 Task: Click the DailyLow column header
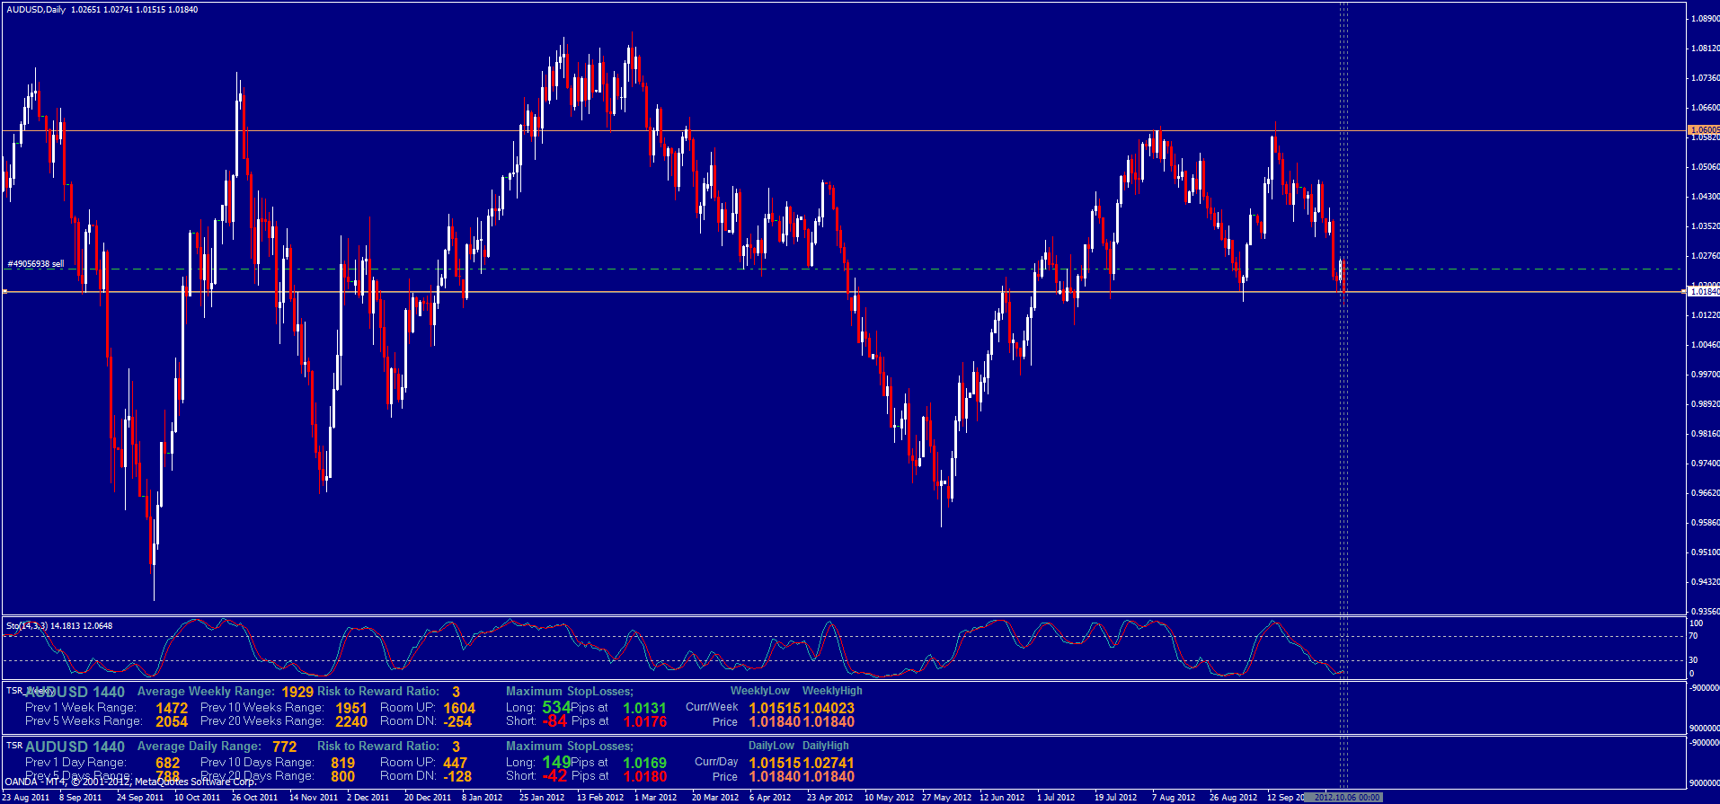[771, 746]
